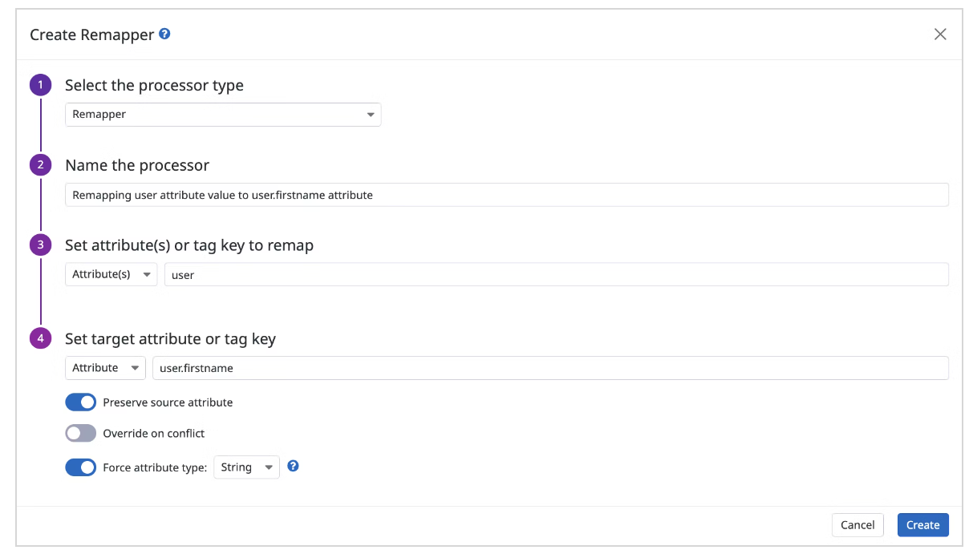The height and width of the screenshot is (558, 969).
Task: Change the String attribute type dropdown
Action: pyautogui.click(x=245, y=467)
